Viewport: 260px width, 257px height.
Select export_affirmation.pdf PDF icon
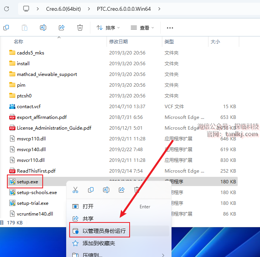pyautogui.click(x=12, y=117)
